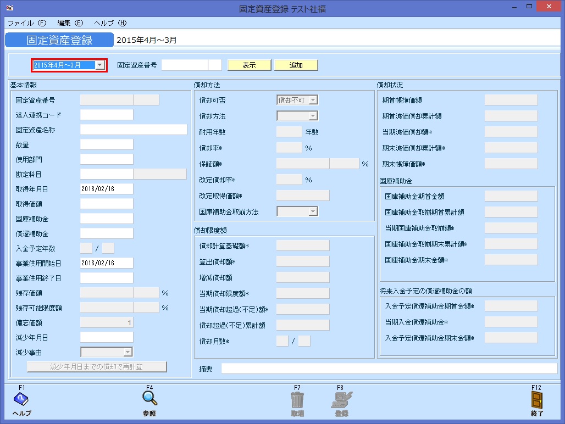Open the 2015年4月～3月 period dropdown
Screen dimensions: 565x424
pyautogui.click(x=100, y=65)
